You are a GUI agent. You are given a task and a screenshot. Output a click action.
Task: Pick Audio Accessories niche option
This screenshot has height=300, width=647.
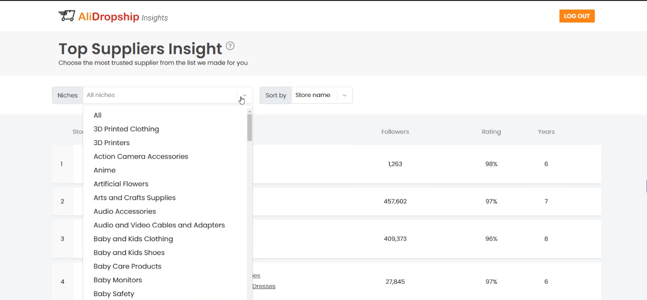click(125, 212)
